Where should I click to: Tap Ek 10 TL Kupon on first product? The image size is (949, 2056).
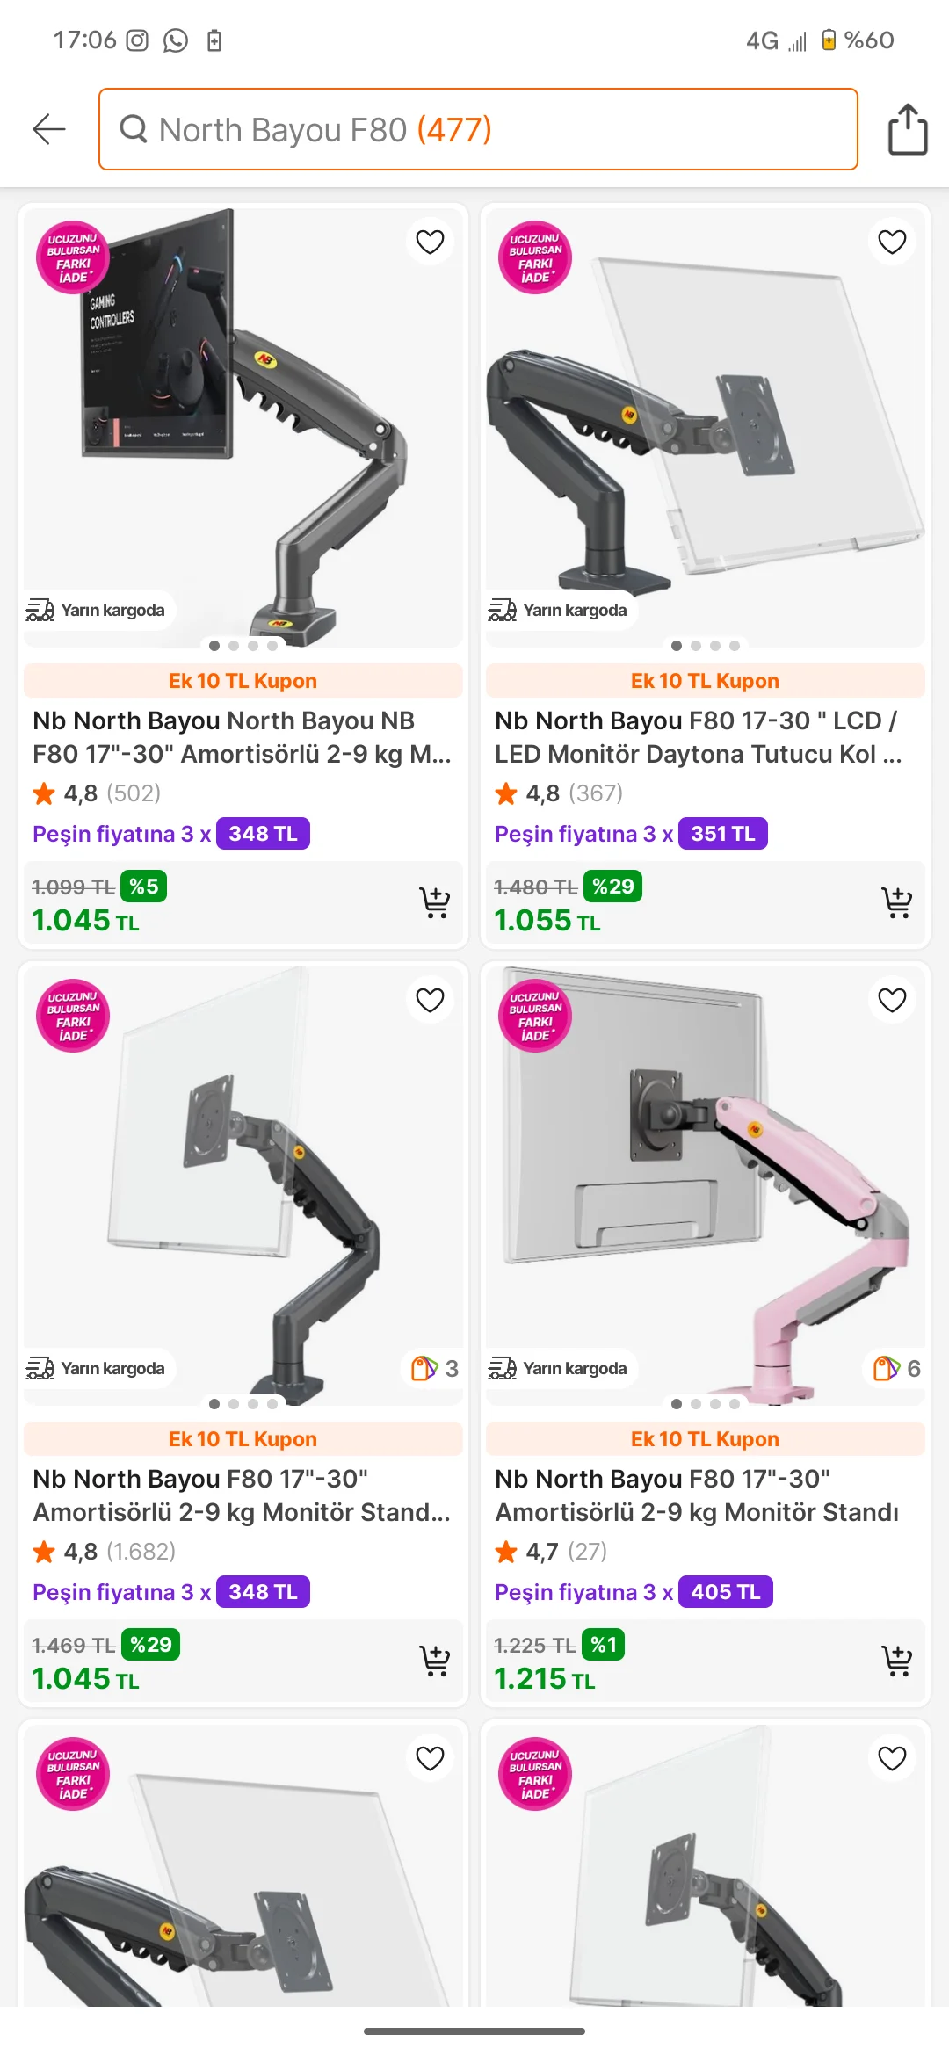(x=243, y=681)
